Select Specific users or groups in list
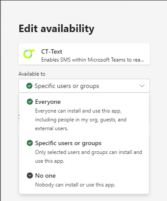The image size is (167, 201). pyautogui.click(x=84, y=152)
